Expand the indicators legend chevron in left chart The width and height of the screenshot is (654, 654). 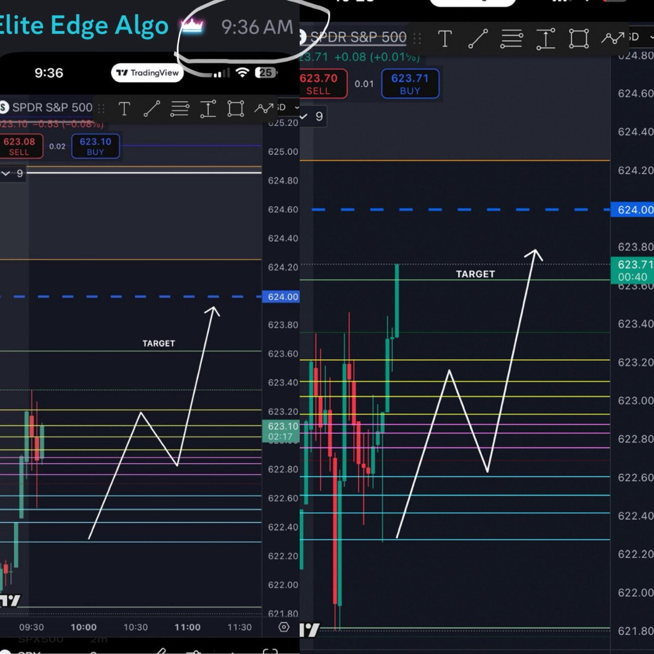tap(6, 173)
